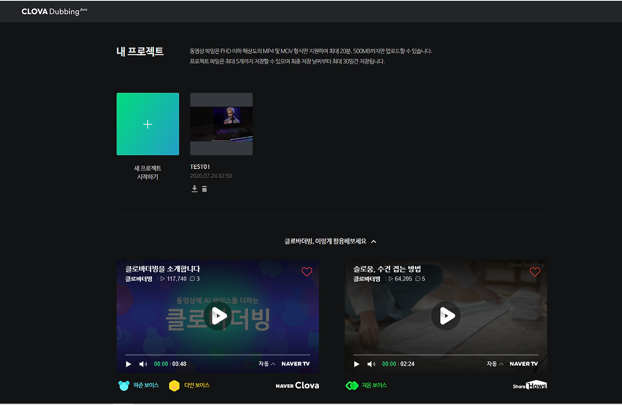This screenshot has height=405, width=622.
Task: Play the '슬로움, 수건 접는 방법' video with the center play button
Action: click(446, 316)
